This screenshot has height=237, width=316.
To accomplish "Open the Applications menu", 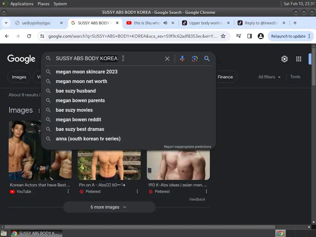I will 22,4.
